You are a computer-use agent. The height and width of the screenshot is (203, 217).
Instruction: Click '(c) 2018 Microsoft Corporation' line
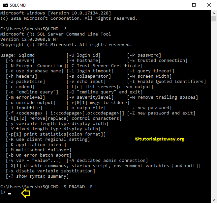69,18
